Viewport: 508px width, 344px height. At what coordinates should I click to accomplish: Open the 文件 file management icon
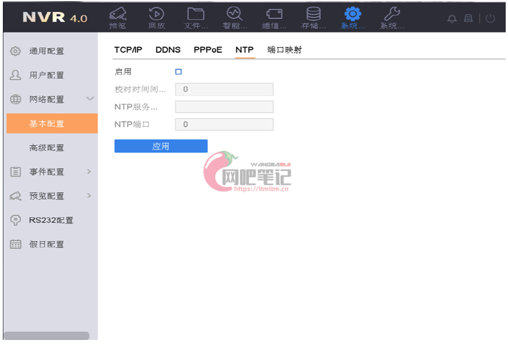(196, 18)
